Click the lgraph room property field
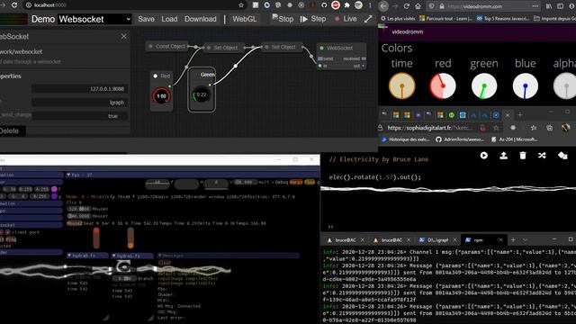The image size is (576, 324). [x=80, y=103]
